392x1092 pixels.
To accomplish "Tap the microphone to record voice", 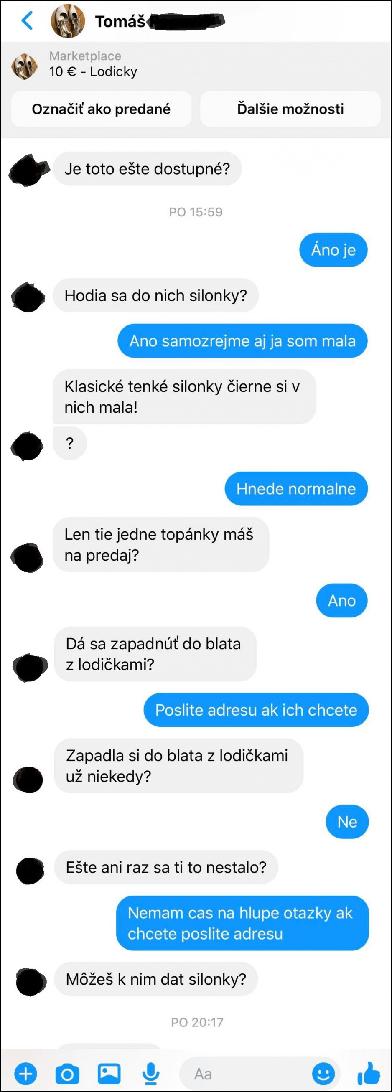I will pyautogui.click(x=150, y=1074).
